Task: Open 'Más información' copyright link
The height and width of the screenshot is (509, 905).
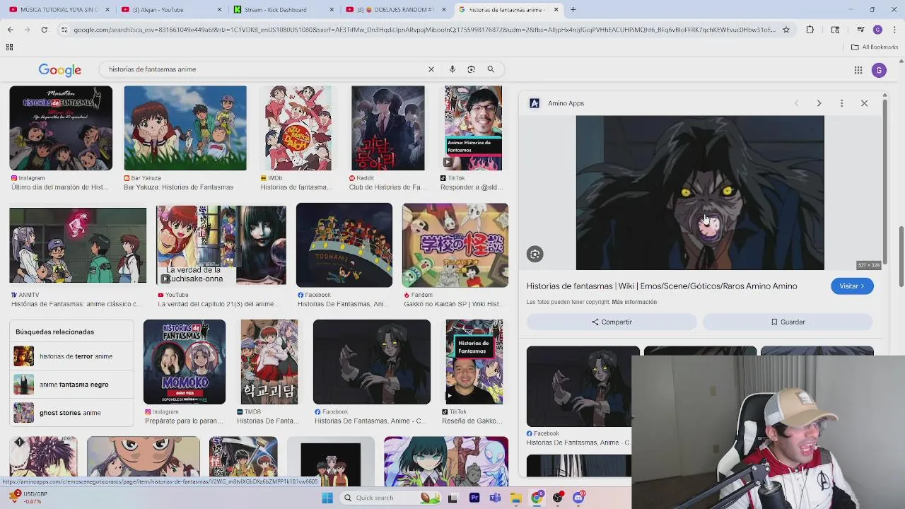Action: coord(634,302)
